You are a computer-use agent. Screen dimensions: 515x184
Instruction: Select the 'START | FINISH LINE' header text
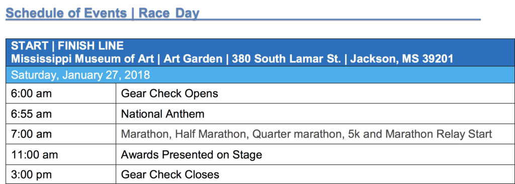[x=67, y=46]
